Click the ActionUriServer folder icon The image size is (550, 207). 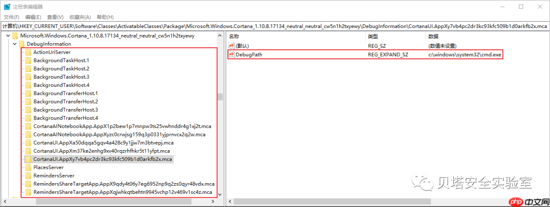pos(28,52)
